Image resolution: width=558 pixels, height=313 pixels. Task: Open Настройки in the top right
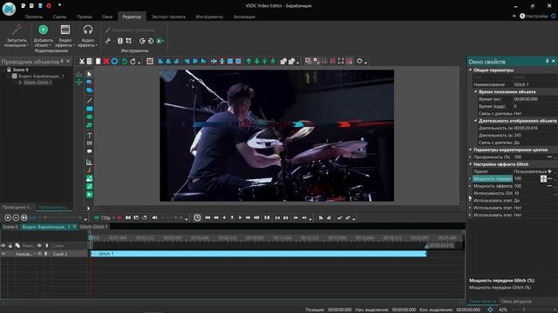(x=534, y=16)
